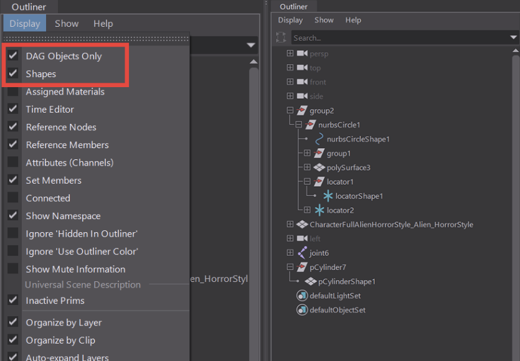The width and height of the screenshot is (520, 361).
Task: Click the nurbsCircle1 transform icon
Action: [x=310, y=124]
